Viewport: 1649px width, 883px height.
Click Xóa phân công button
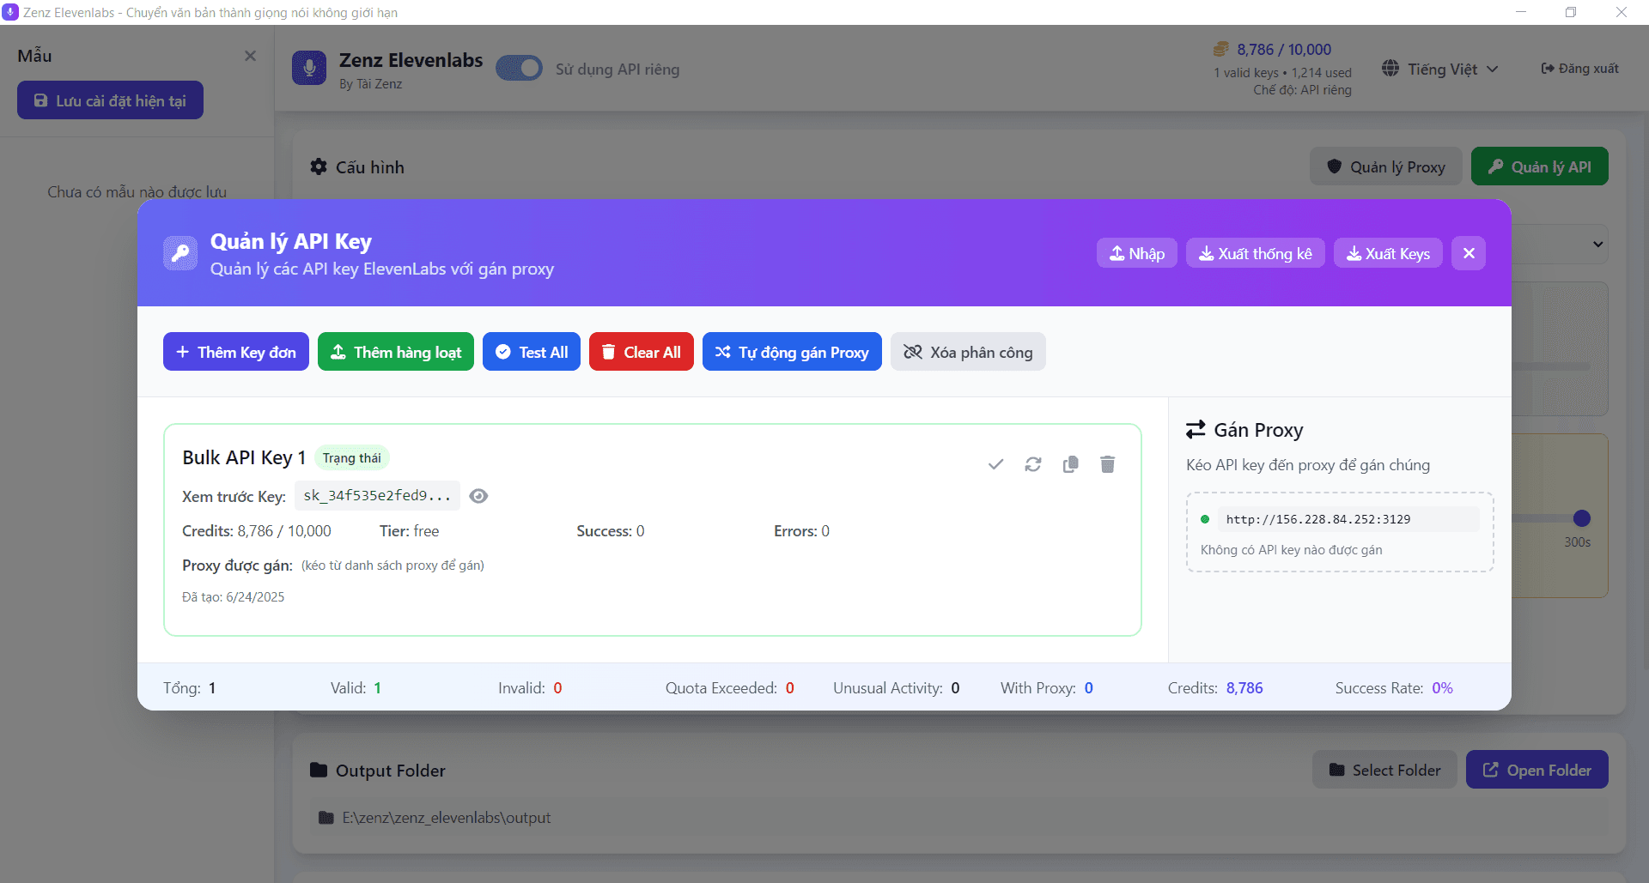[x=968, y=352]
